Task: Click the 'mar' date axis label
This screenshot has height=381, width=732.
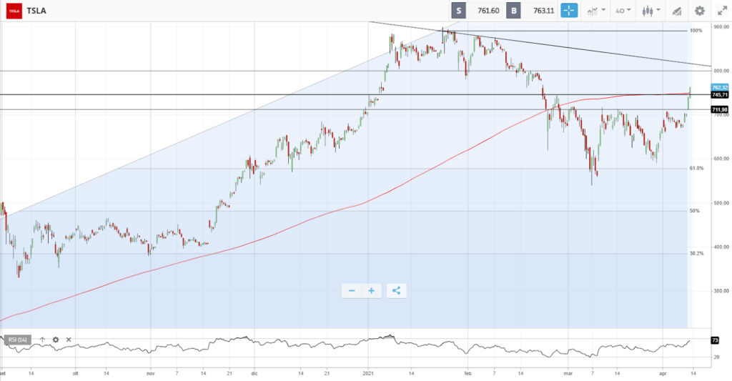Action: [x=568, y=374]
